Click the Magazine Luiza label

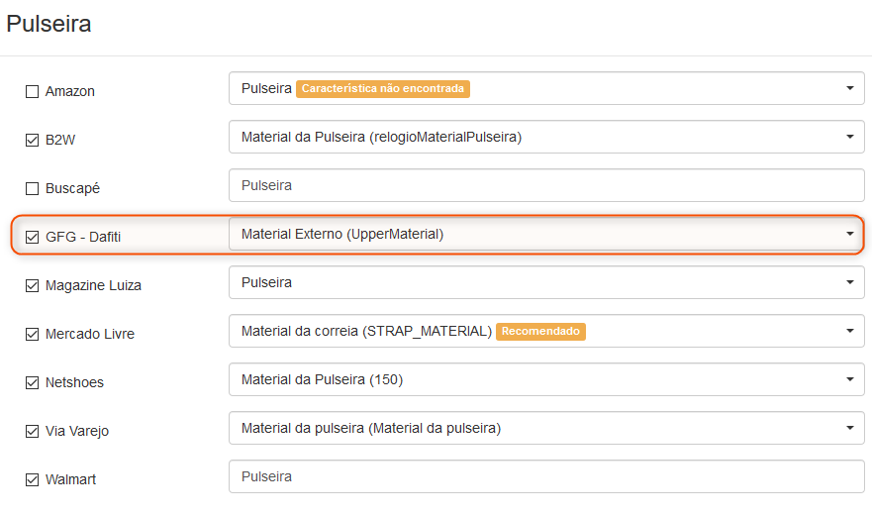click(x=93, y=285)
